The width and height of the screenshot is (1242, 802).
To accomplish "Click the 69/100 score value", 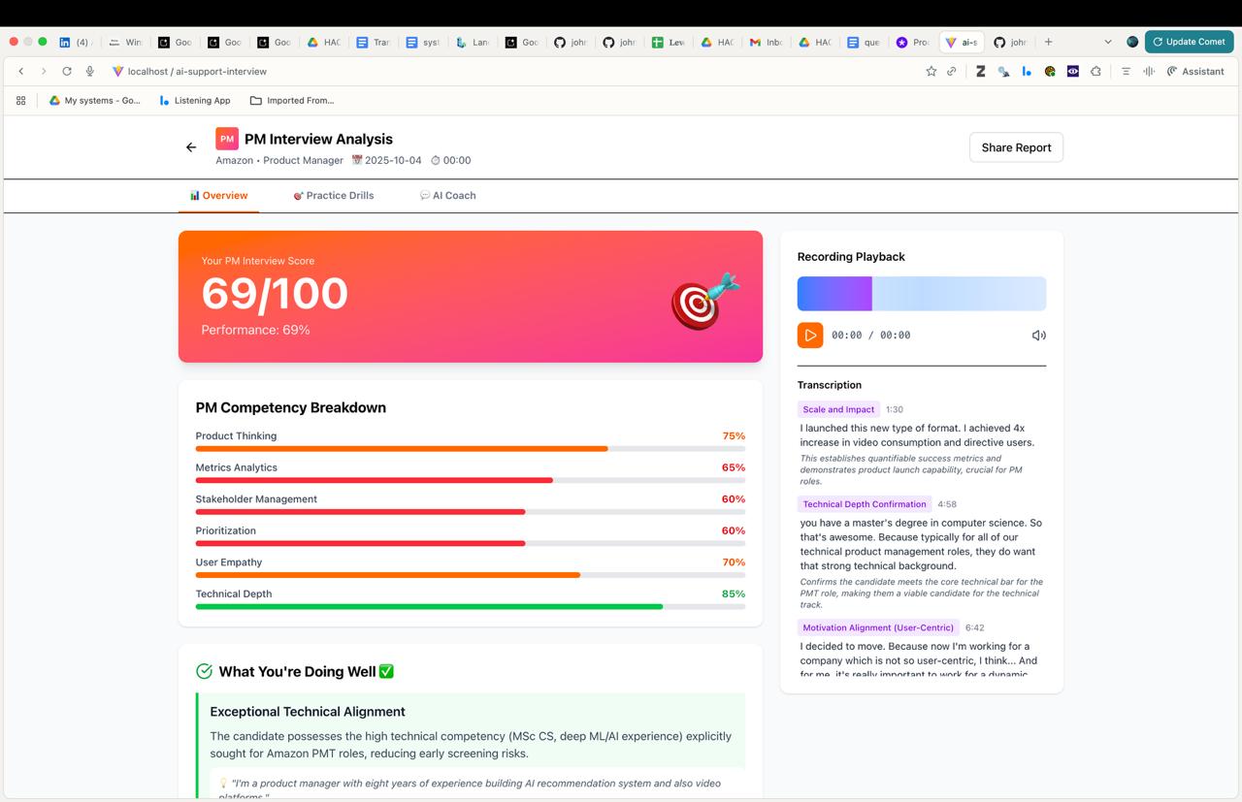I will [275, 293].
